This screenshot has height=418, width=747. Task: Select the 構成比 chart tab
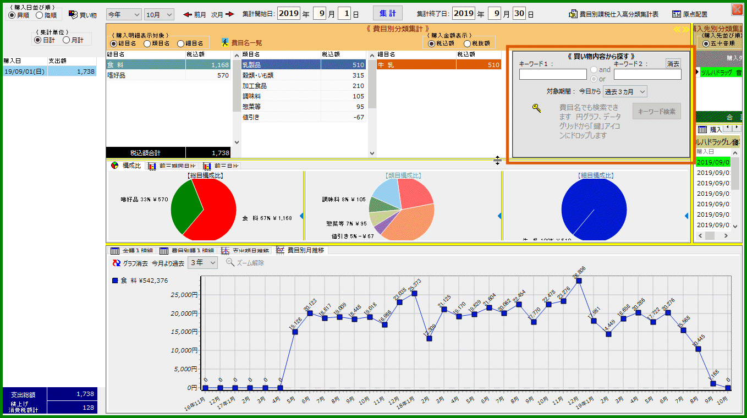coord(126,166)
